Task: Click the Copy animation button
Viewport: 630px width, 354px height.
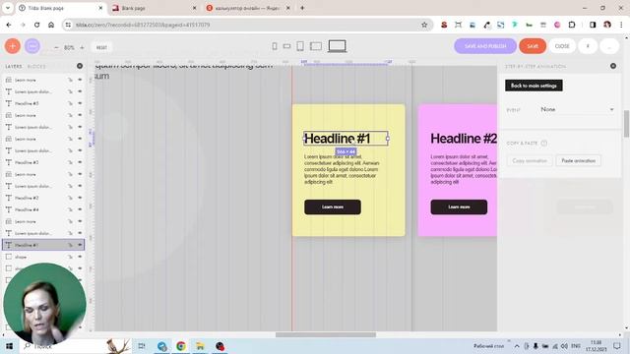Action: pos(530,160)
